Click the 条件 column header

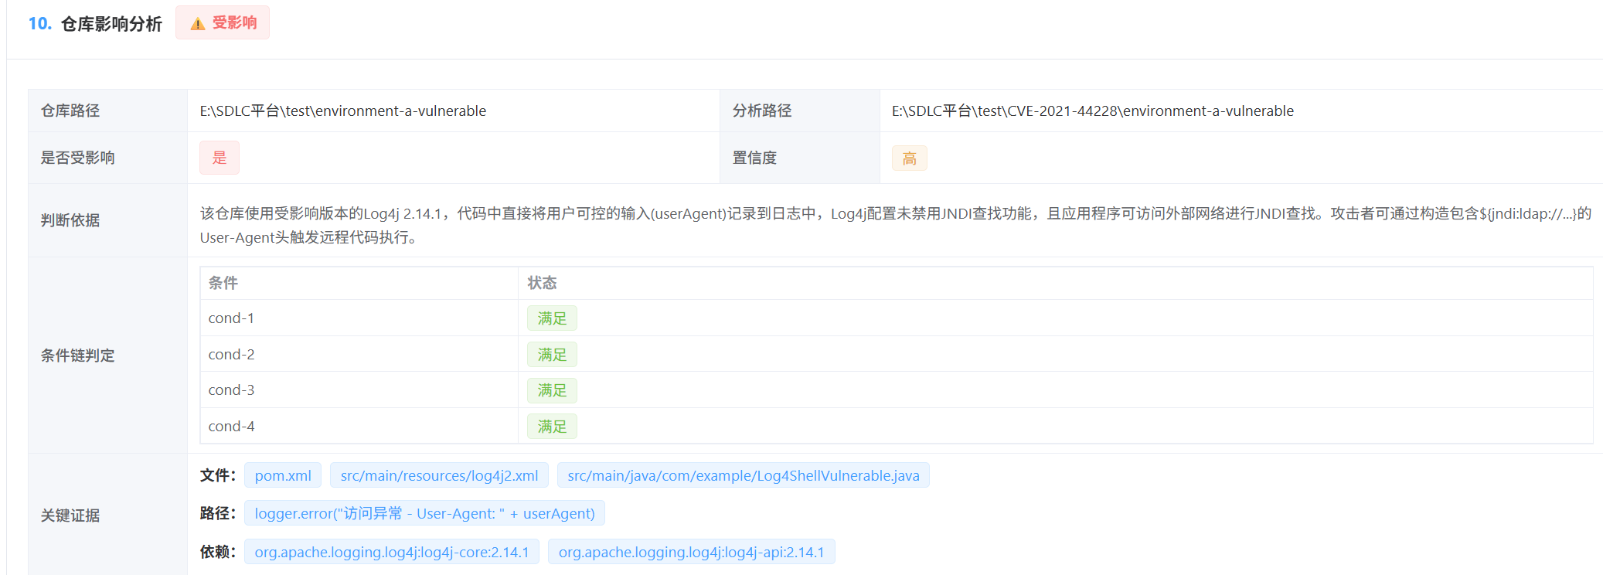(x=223, y=283)
